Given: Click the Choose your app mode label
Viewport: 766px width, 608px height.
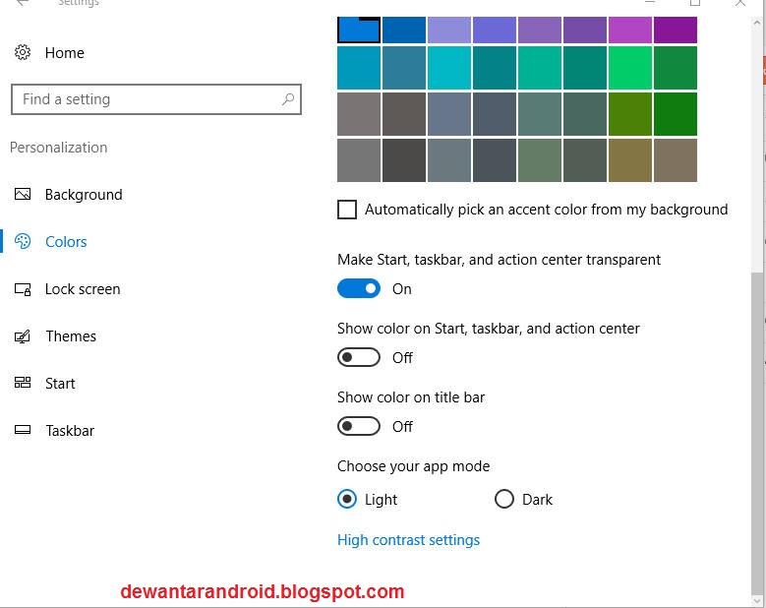Looking at the screenshot, I should coord(413,466).
